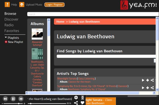Click the DNA icon in the player
Screen dimensions: 159x105
pos(82,98)
